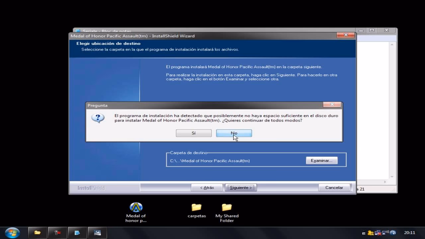Click the Notepad vertical scrollbar down arrow

pos(392,177)
